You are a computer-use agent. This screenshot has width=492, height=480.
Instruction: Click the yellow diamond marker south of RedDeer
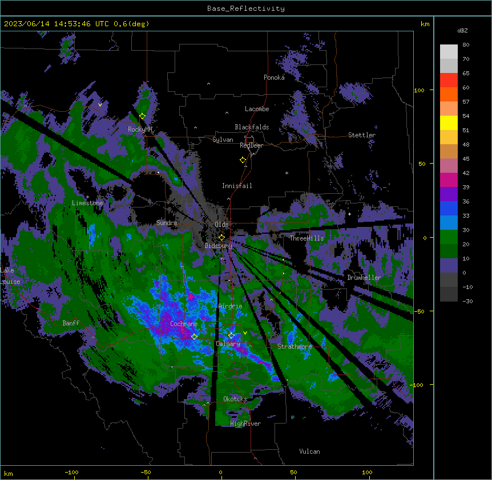pyautogui.click(x=243, y=160)
